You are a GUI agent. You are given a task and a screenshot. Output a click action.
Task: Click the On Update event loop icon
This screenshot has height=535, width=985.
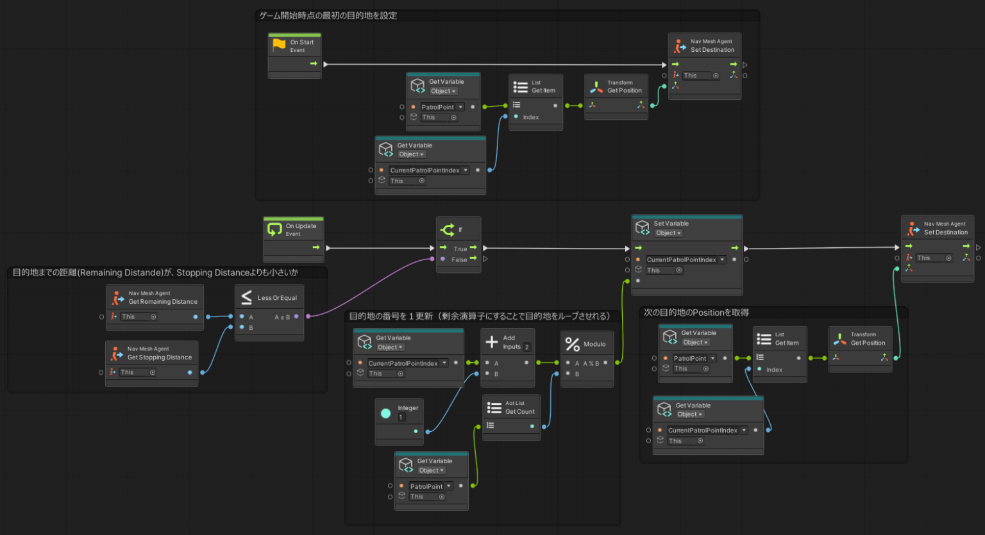274,228
